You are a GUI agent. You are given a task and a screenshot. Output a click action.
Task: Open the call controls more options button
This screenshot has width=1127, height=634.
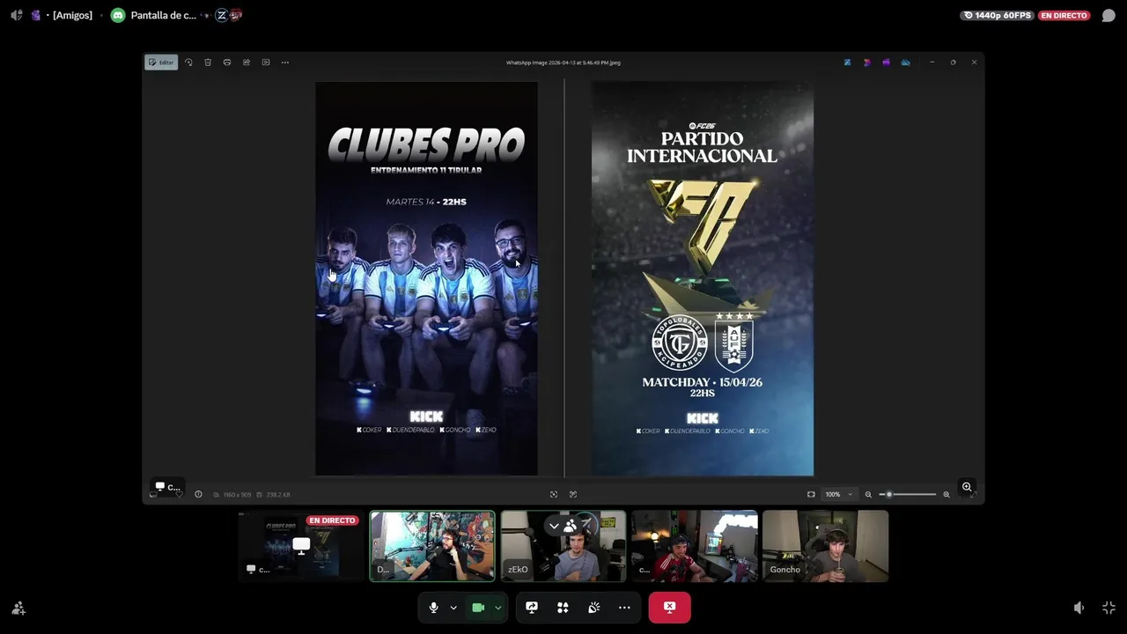624,608
